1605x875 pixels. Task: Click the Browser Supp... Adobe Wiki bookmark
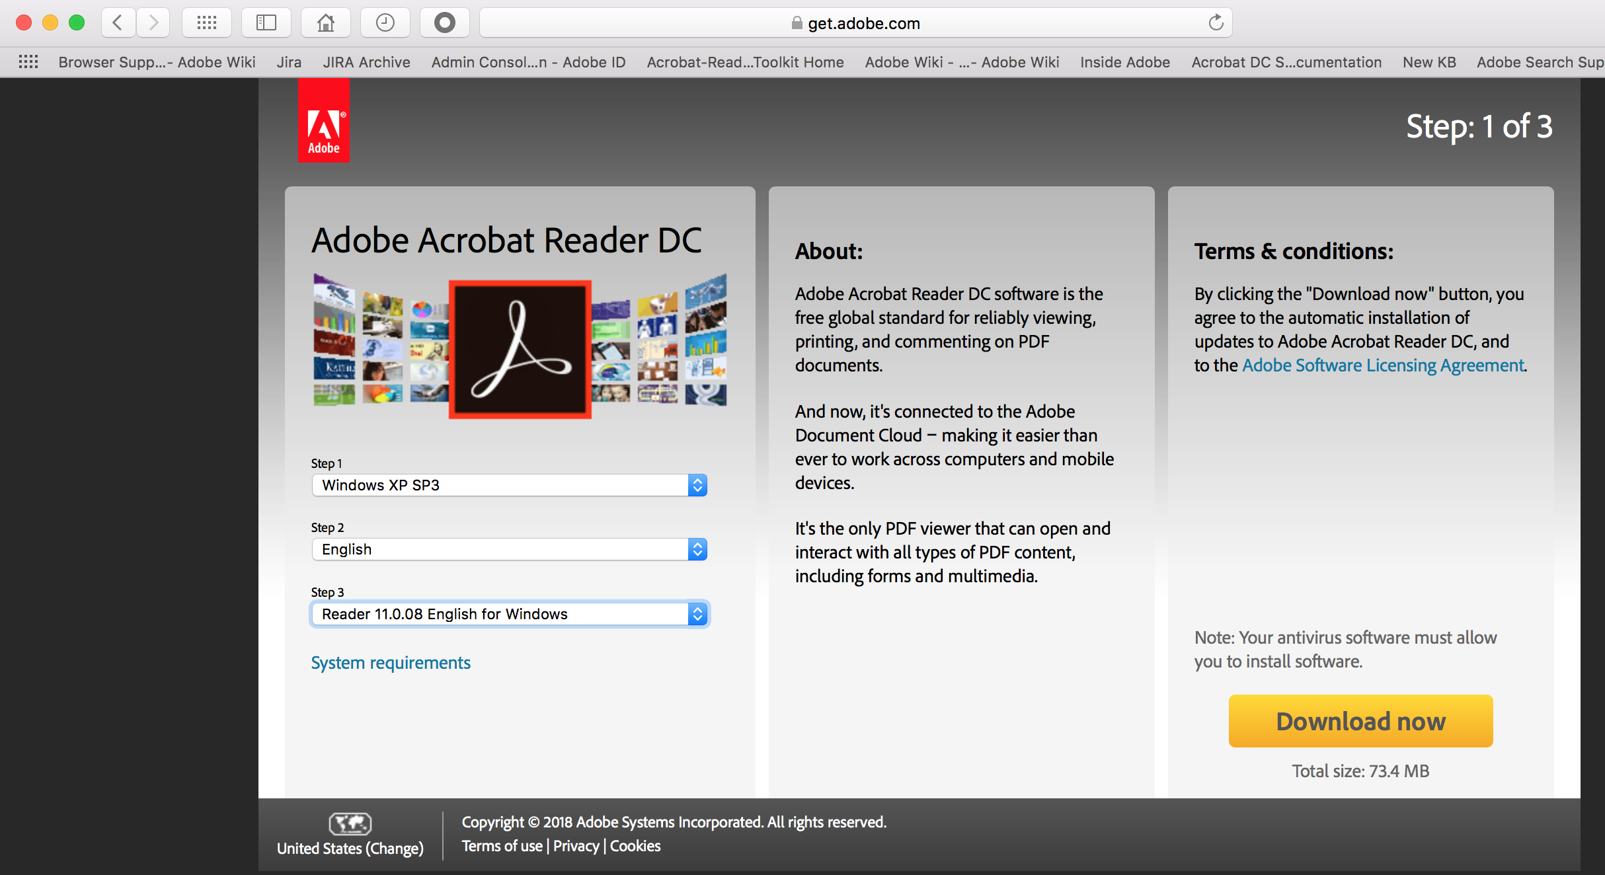click(155, 63)
